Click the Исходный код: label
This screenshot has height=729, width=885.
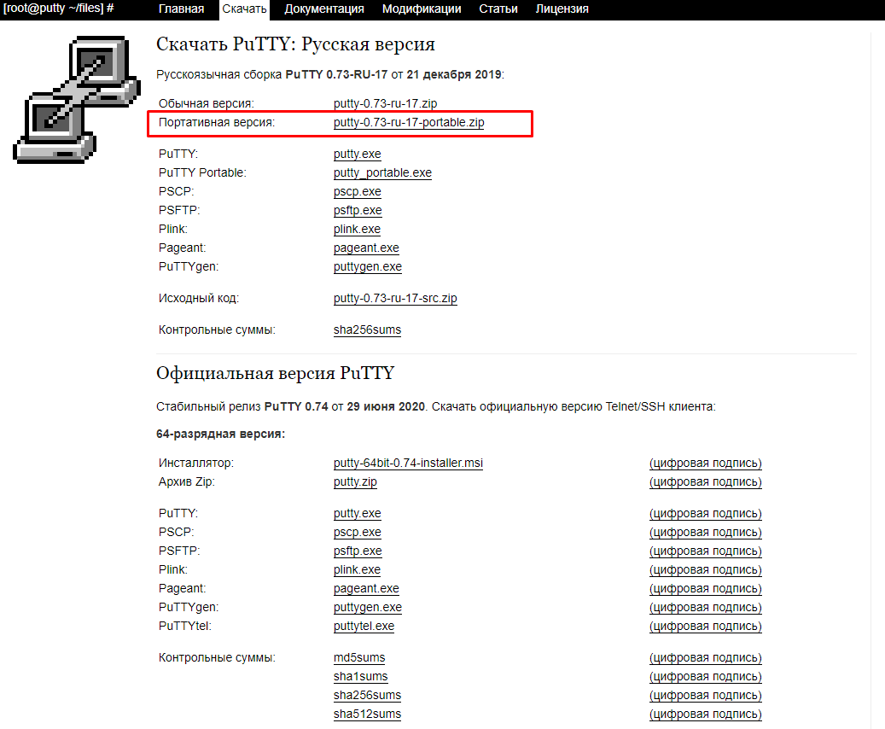tap(199, 298)
